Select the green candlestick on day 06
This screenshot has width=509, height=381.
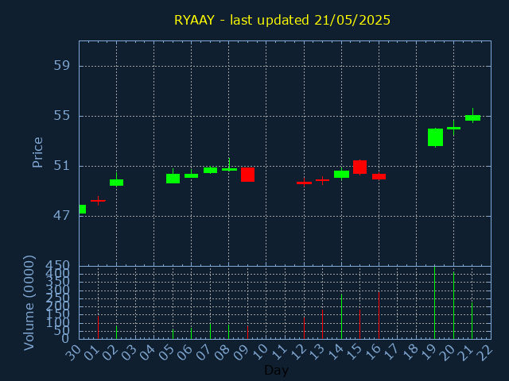pos(191,175)
